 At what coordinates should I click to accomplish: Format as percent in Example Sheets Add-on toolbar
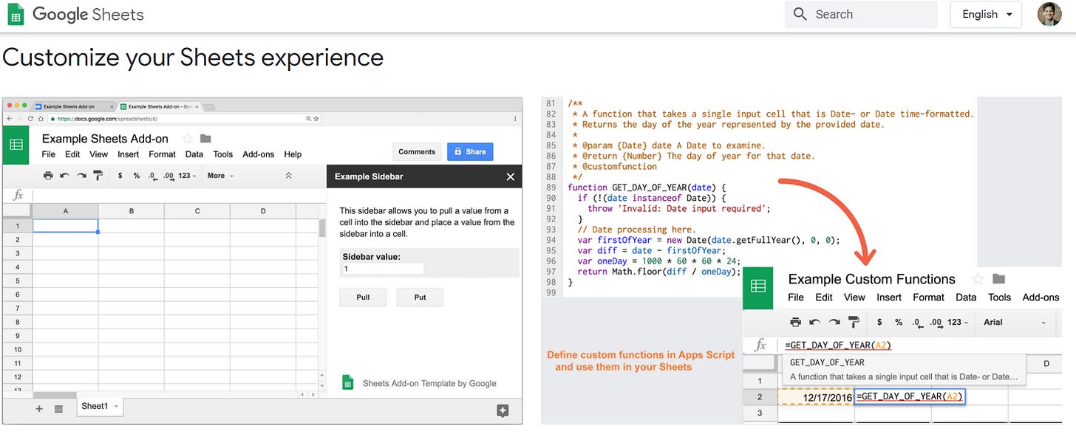coord(137,176)
